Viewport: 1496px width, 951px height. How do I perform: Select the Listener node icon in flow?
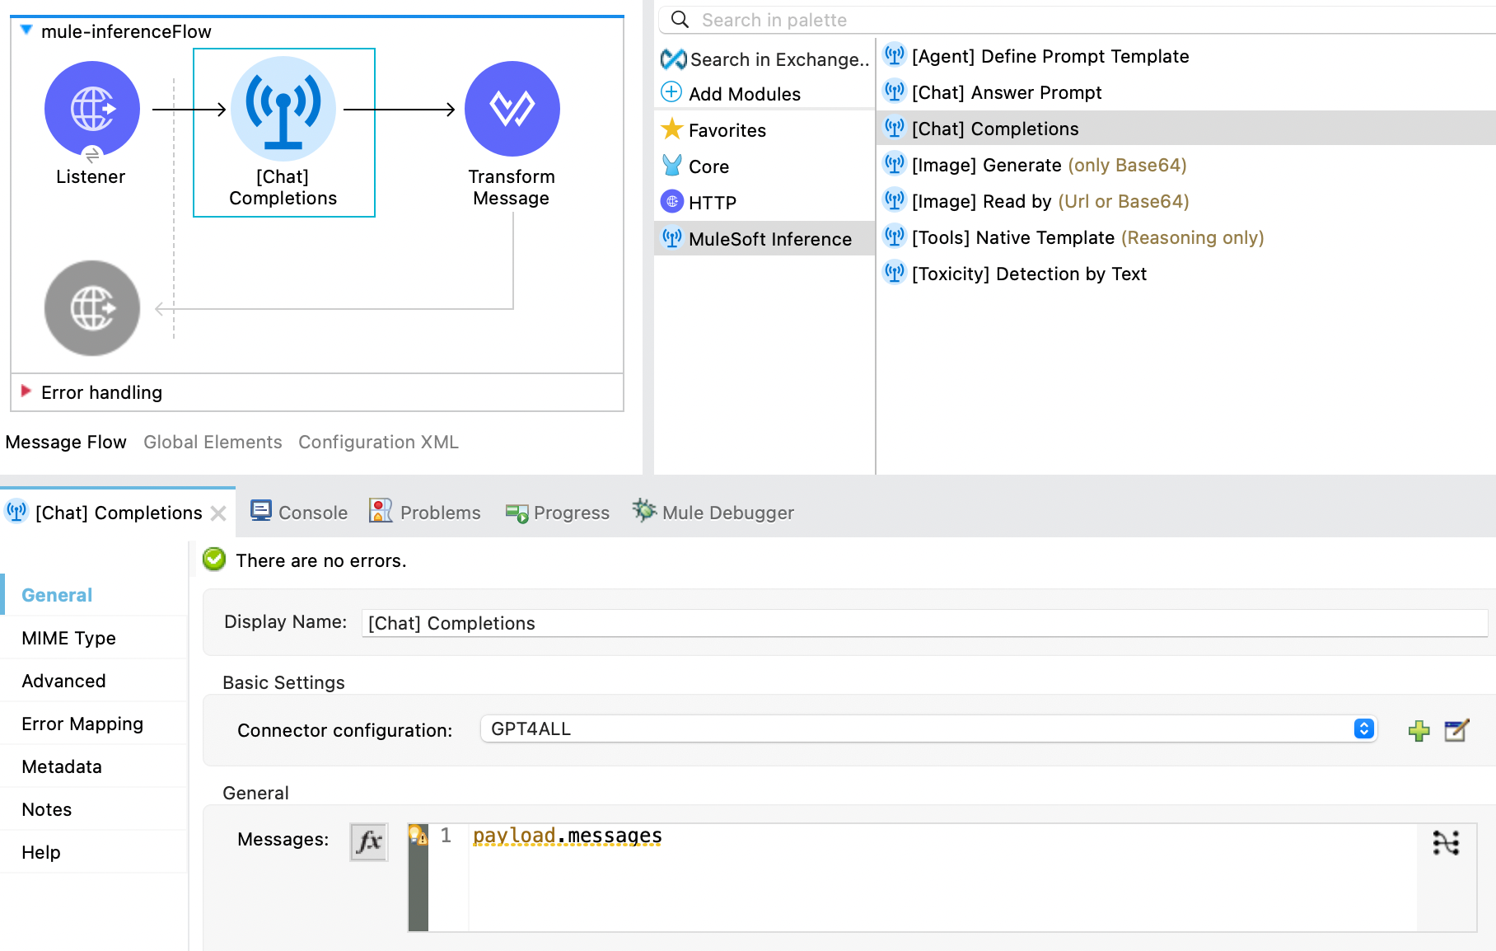(92, 109)
